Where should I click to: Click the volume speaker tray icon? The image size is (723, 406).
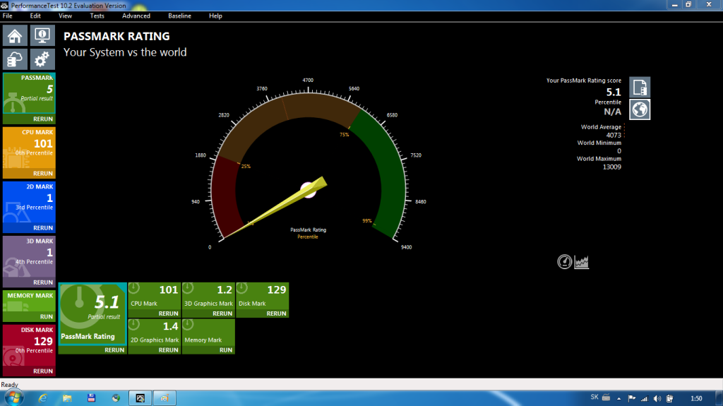657,398
